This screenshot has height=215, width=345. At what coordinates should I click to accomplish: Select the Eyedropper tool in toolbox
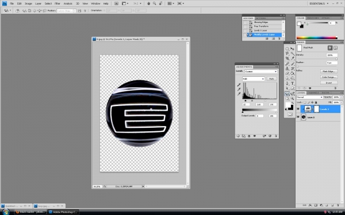(293, 58)
